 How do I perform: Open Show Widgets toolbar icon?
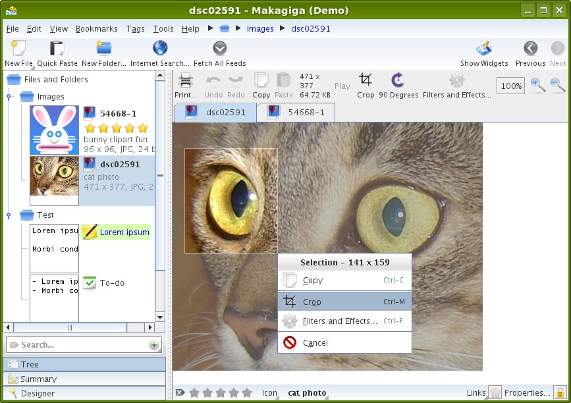pyautogui.click(x=484, y=49)
